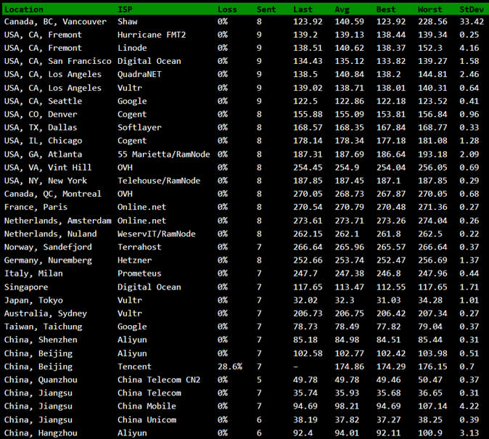The width and height of the screenshot is (489, 439).
Task: Select 'China, Hangzhou' location
Action: 41,433
